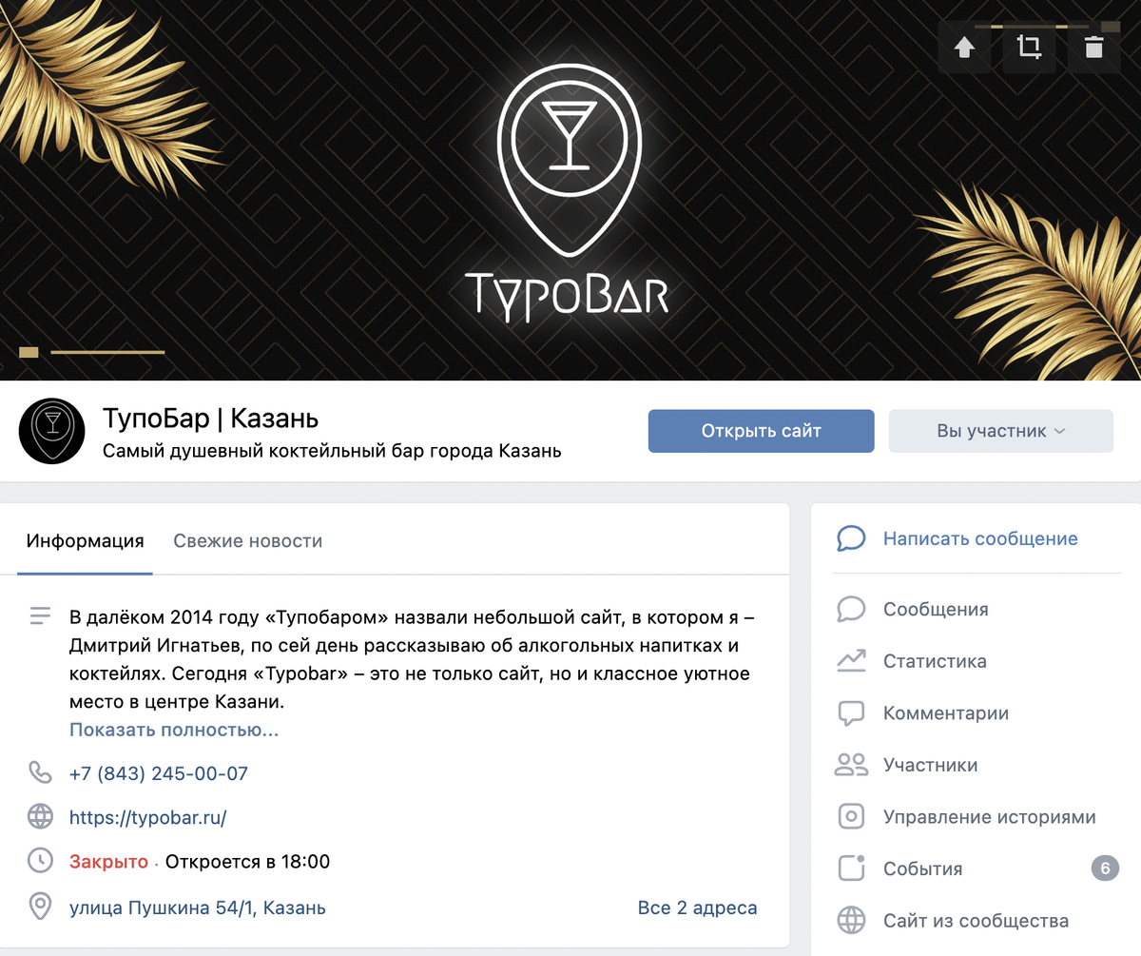Screen dimensions: 1141x956
Task: Click the Управление историями camera icon
Action: [851, 817]
